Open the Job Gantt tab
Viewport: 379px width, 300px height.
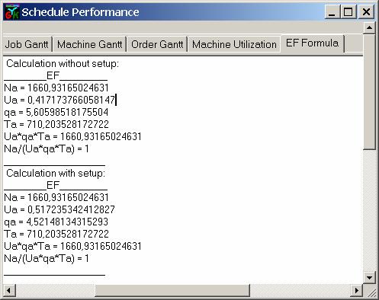pyautogui.click(x=27, y=44)
